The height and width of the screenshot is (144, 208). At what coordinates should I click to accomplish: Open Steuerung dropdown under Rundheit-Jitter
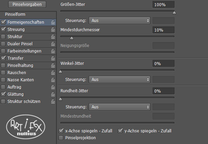click(119, 107)
